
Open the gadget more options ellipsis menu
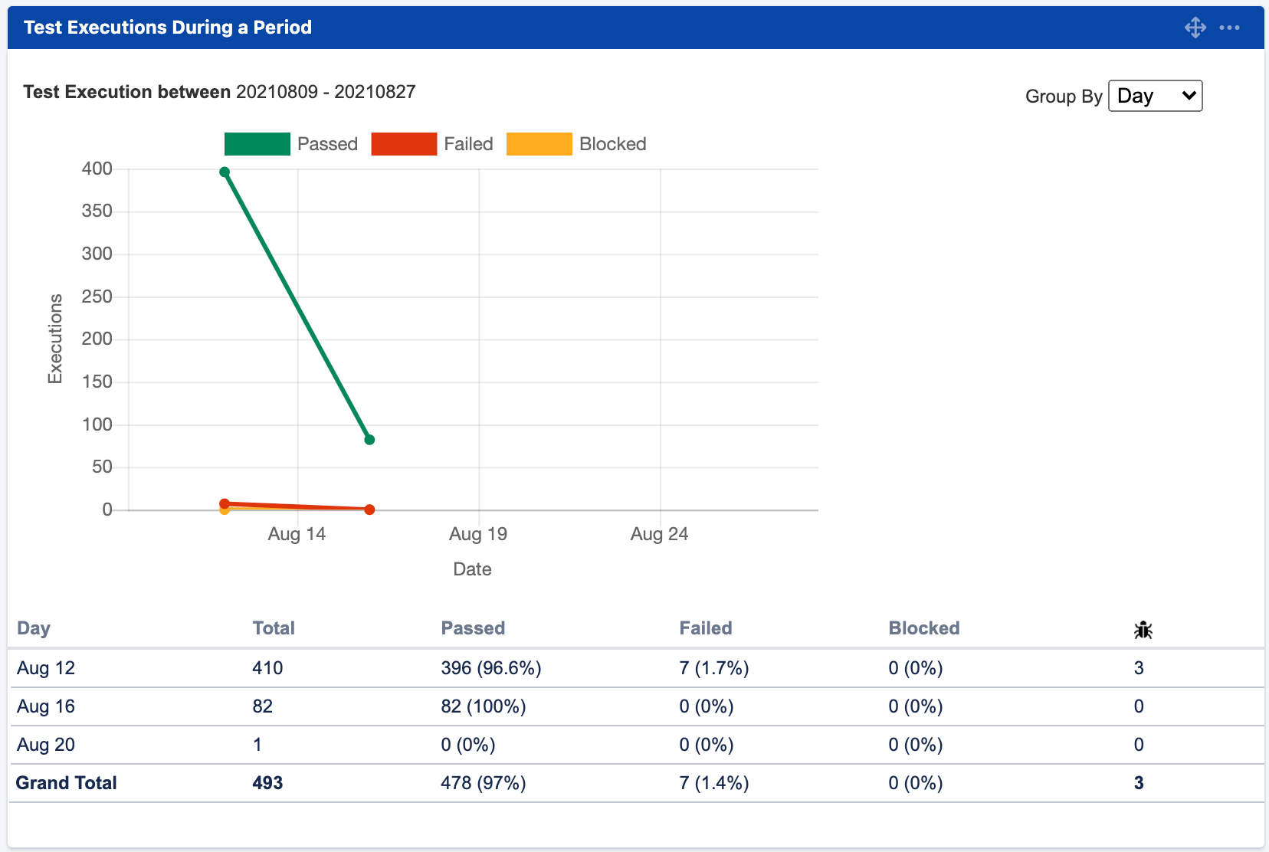1229,28
